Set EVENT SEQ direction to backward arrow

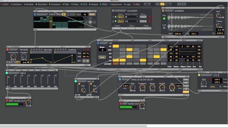[68, 14]
